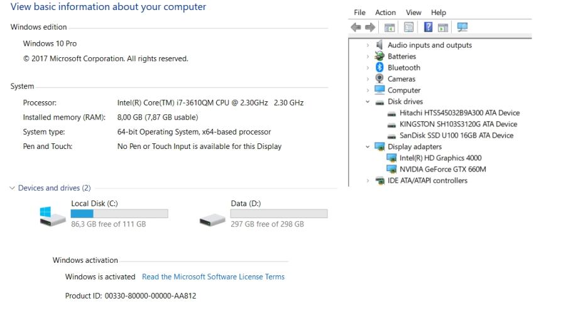Click the blue Help question mark icon
The image size is (578, 325).
point(428,27)
